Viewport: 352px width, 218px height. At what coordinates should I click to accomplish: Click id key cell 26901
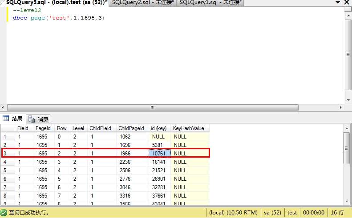coord(160,179)
